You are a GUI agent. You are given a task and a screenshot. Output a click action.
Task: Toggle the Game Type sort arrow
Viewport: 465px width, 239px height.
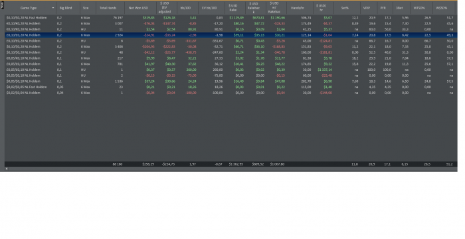pyautogui.click(x=53, y=8)
